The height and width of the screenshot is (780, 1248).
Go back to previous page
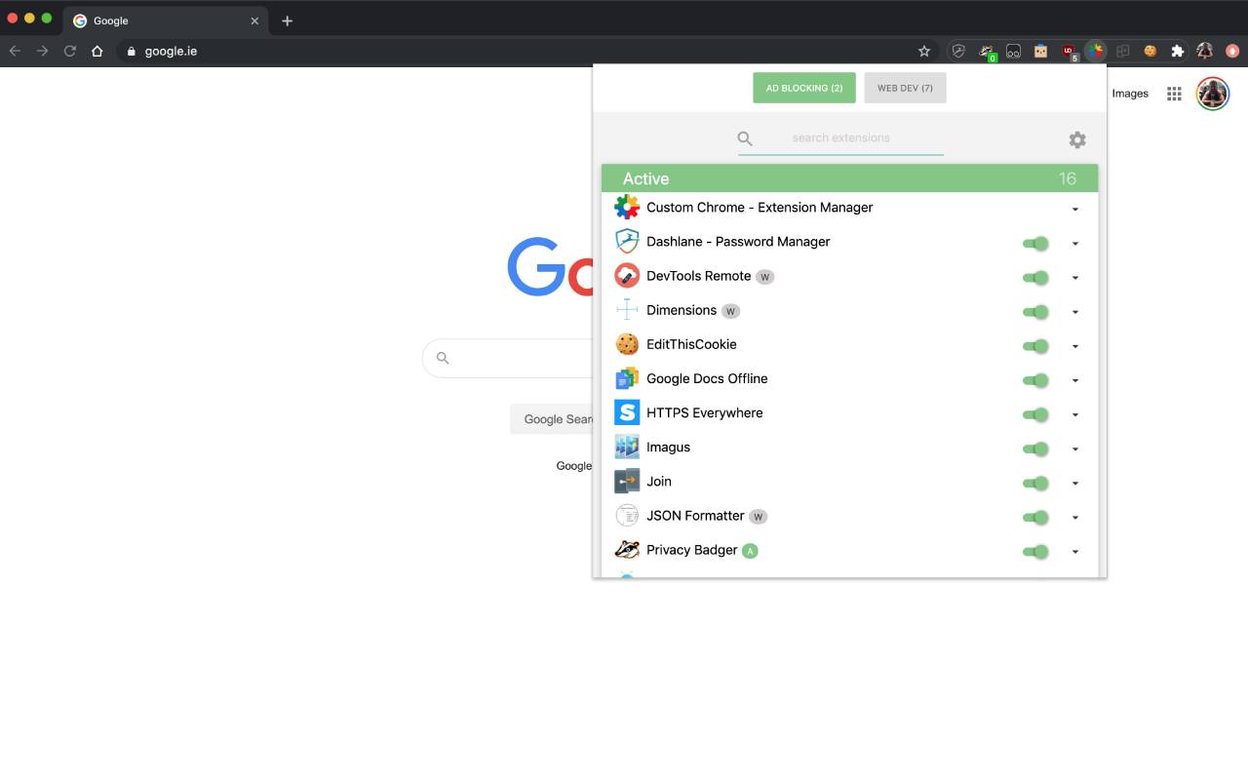click(x=15, y=51)
